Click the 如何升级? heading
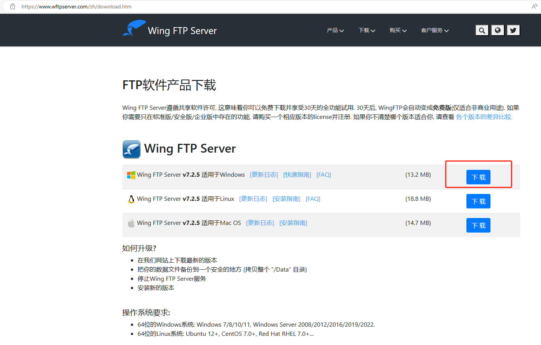The width and height of the screenshot is (541, 345). click(139, 248)
